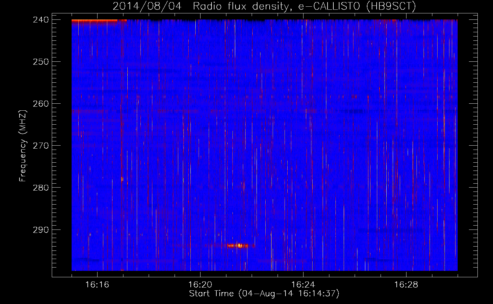
Task: Click the 270 frequency tick label
Action: (x=41, y=145)
